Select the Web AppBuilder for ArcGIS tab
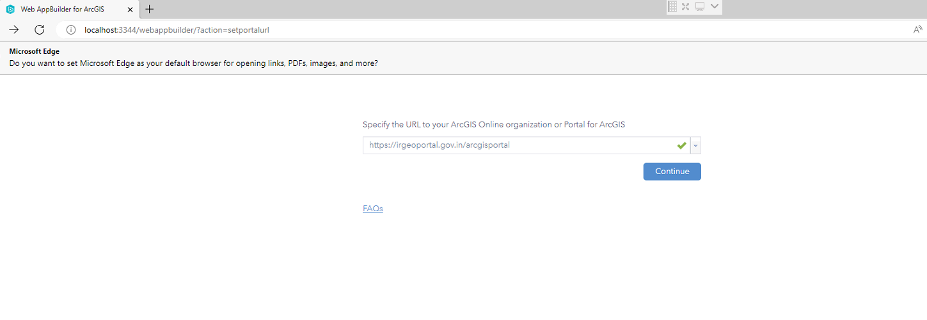Screen dimensions: 927x320 [70, 9]
